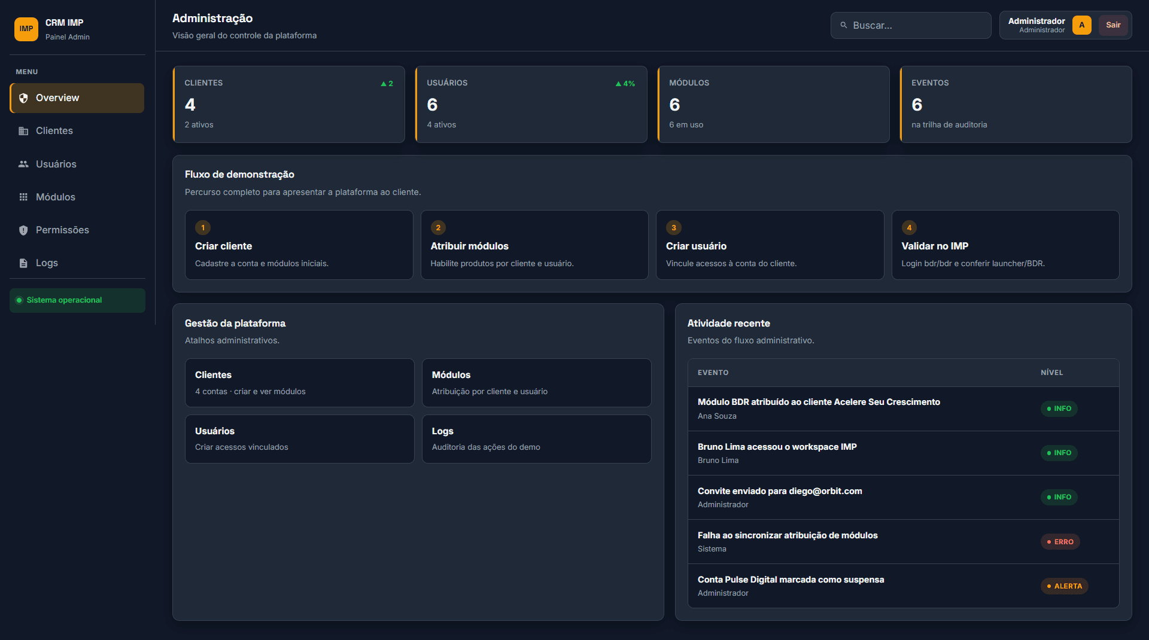The width and height of the screenshot is (1149, 640).
Task: Open the Logs shortcut Auditoria das ações
Action: [x=536, y=439]
